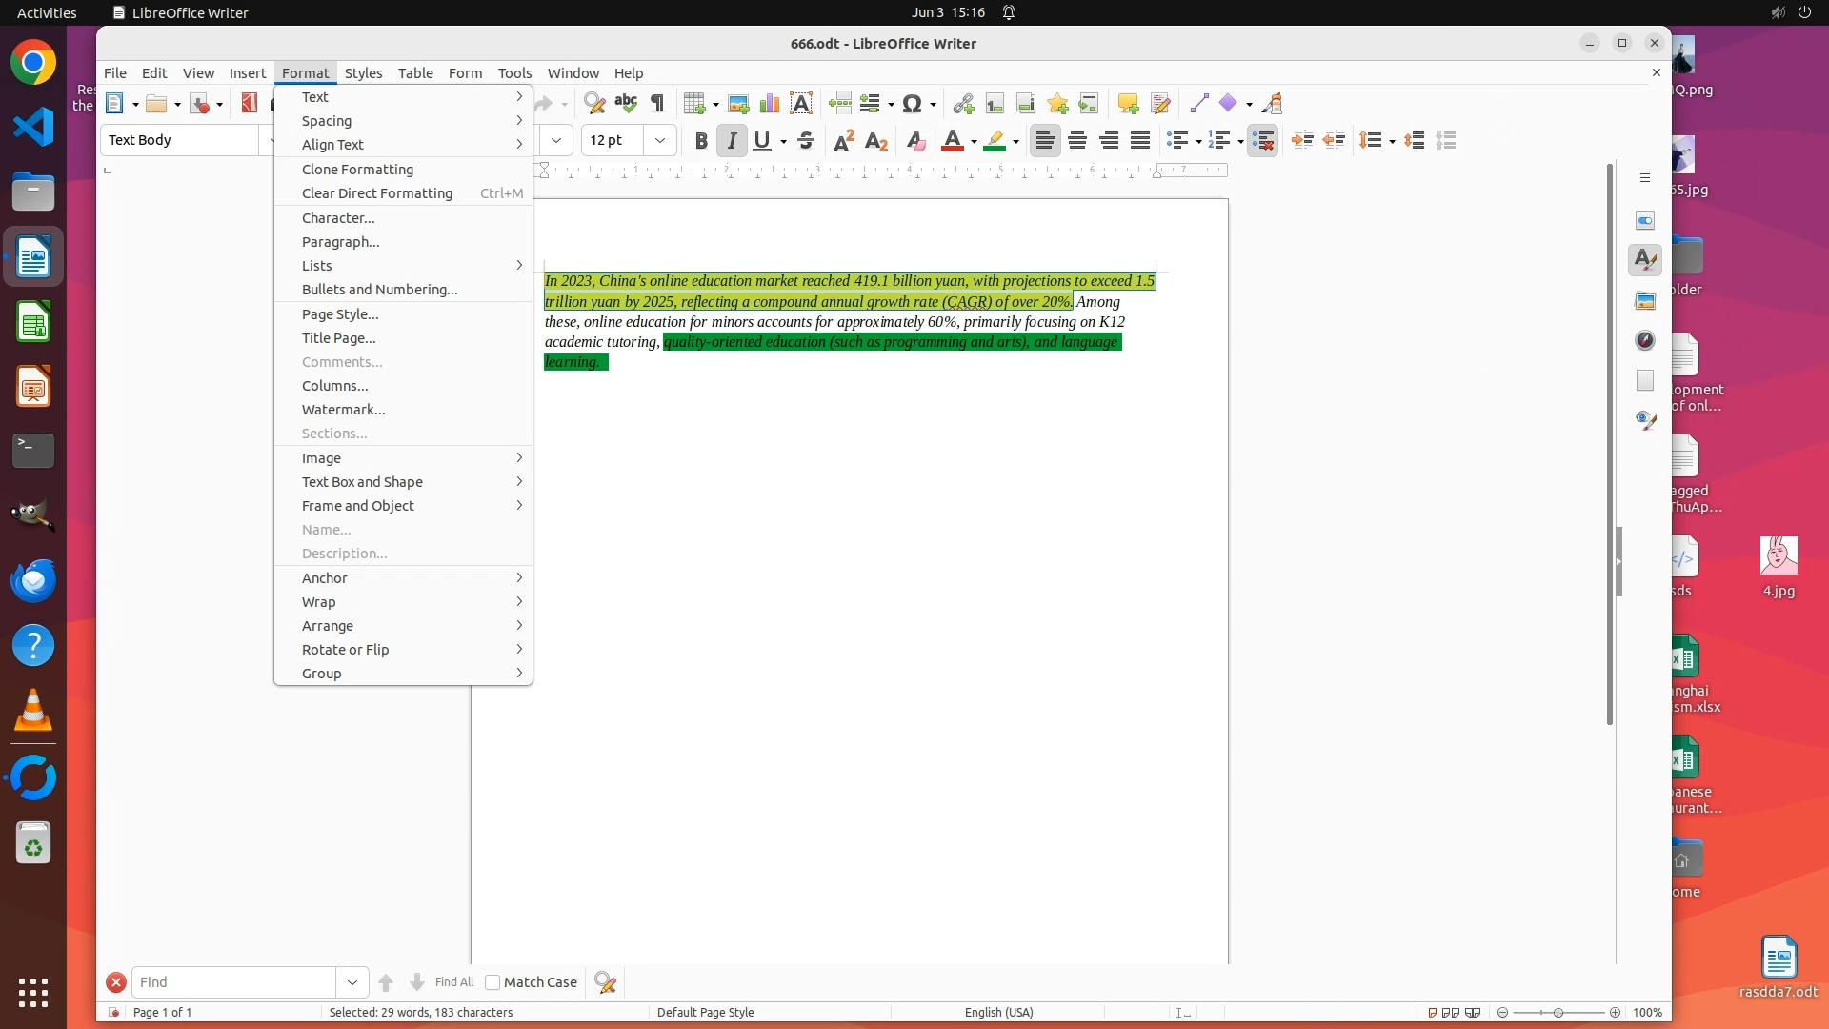Click the highlighting color yellow swatch

click(x=995, y=141)
